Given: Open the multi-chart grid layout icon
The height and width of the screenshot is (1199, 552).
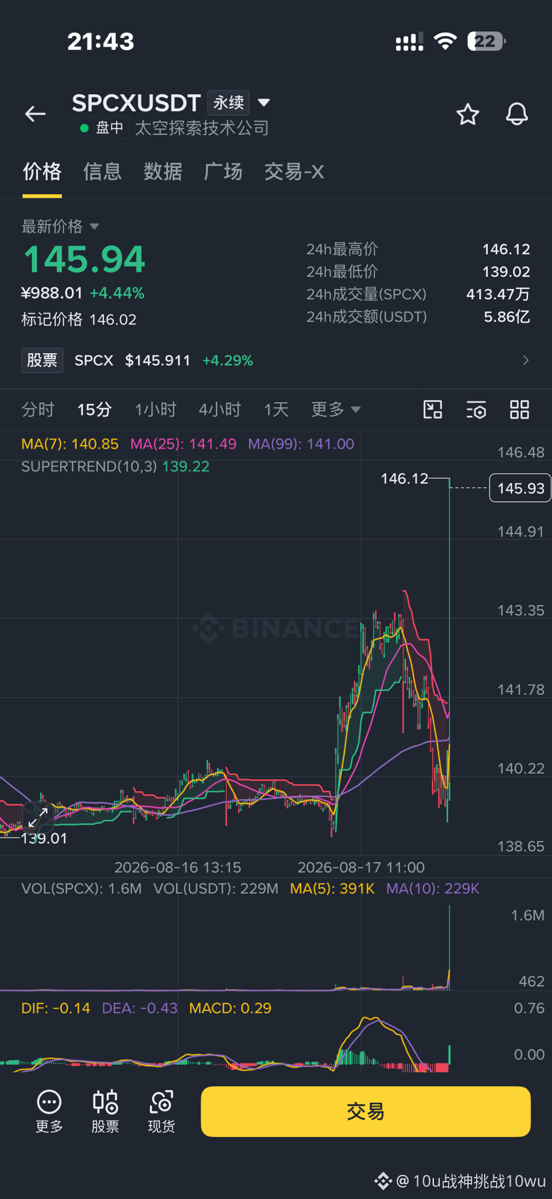Looking at the screenshot, I should pos(519,409).
